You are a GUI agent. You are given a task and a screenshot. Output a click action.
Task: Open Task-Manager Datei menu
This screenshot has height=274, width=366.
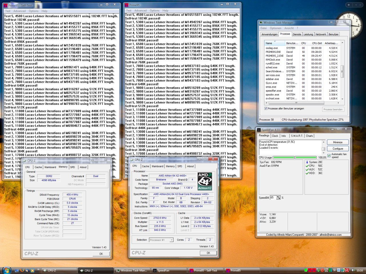pyautogui.click(x=263, y=28)
